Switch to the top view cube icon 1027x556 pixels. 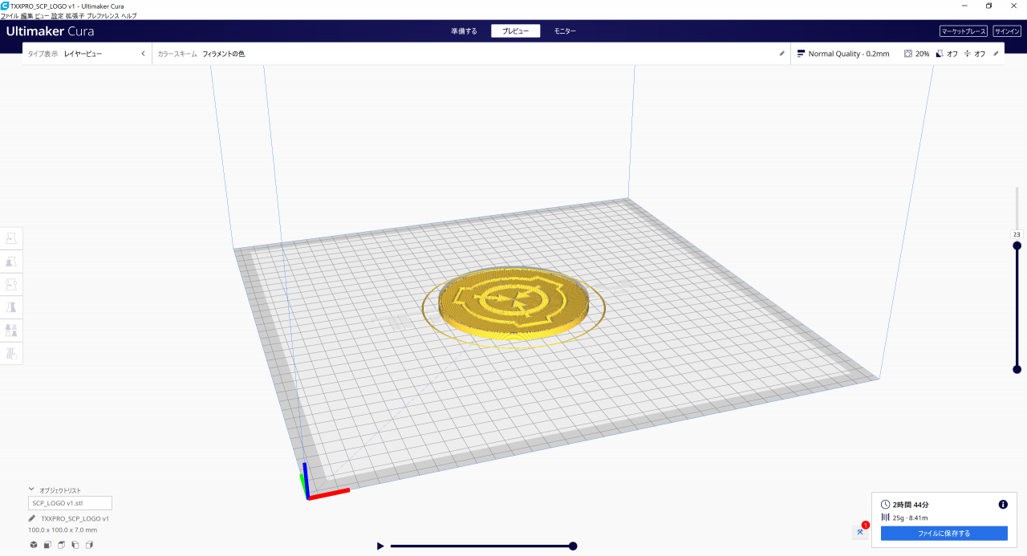[x=61, y=545]
